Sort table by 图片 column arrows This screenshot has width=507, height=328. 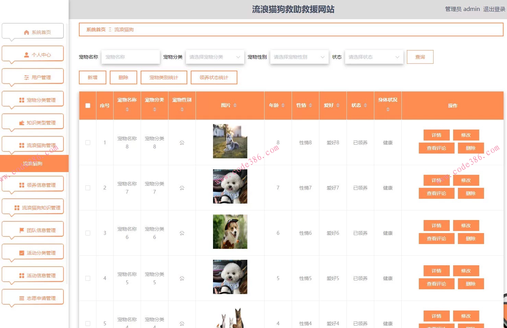[x=235, y=105]
